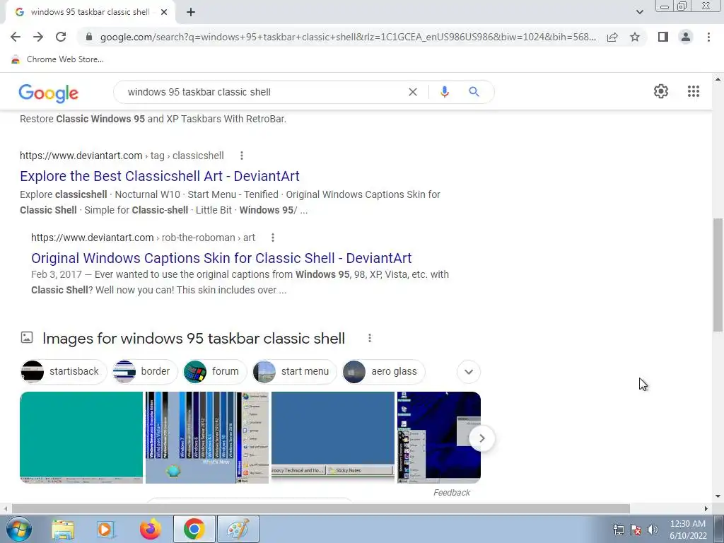The height and width of the screenshot is (543, 724).
Task: Filter images by start menu chip
Action: pyautogui.click(x=295, y=372)
